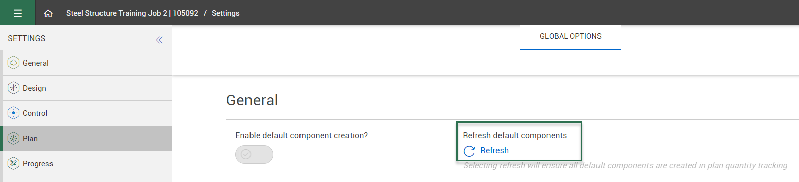
Task: Click the circular refresh arrow icon
Action: coord(469,151)
